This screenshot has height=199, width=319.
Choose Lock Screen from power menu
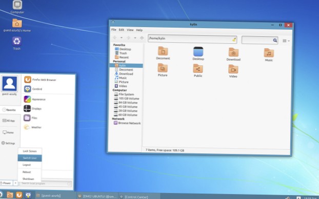[30, 151]
